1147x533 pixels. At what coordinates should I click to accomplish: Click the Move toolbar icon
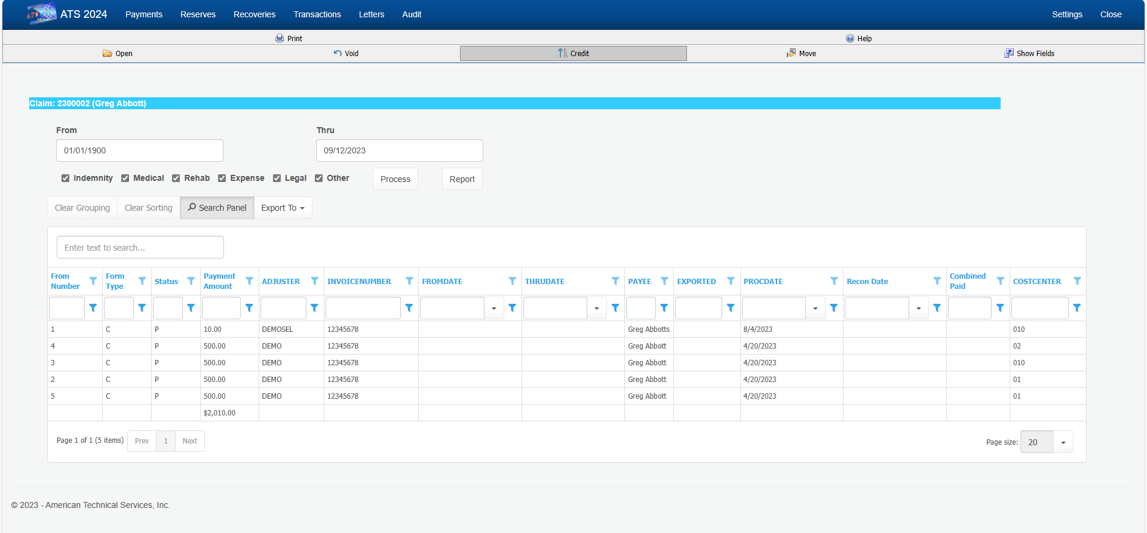tap(791, 53)
